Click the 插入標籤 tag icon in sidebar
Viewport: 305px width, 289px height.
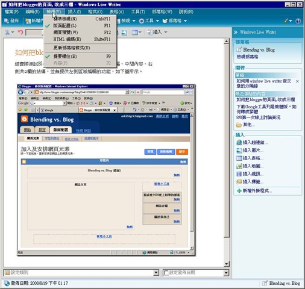(x=239, y=182)
